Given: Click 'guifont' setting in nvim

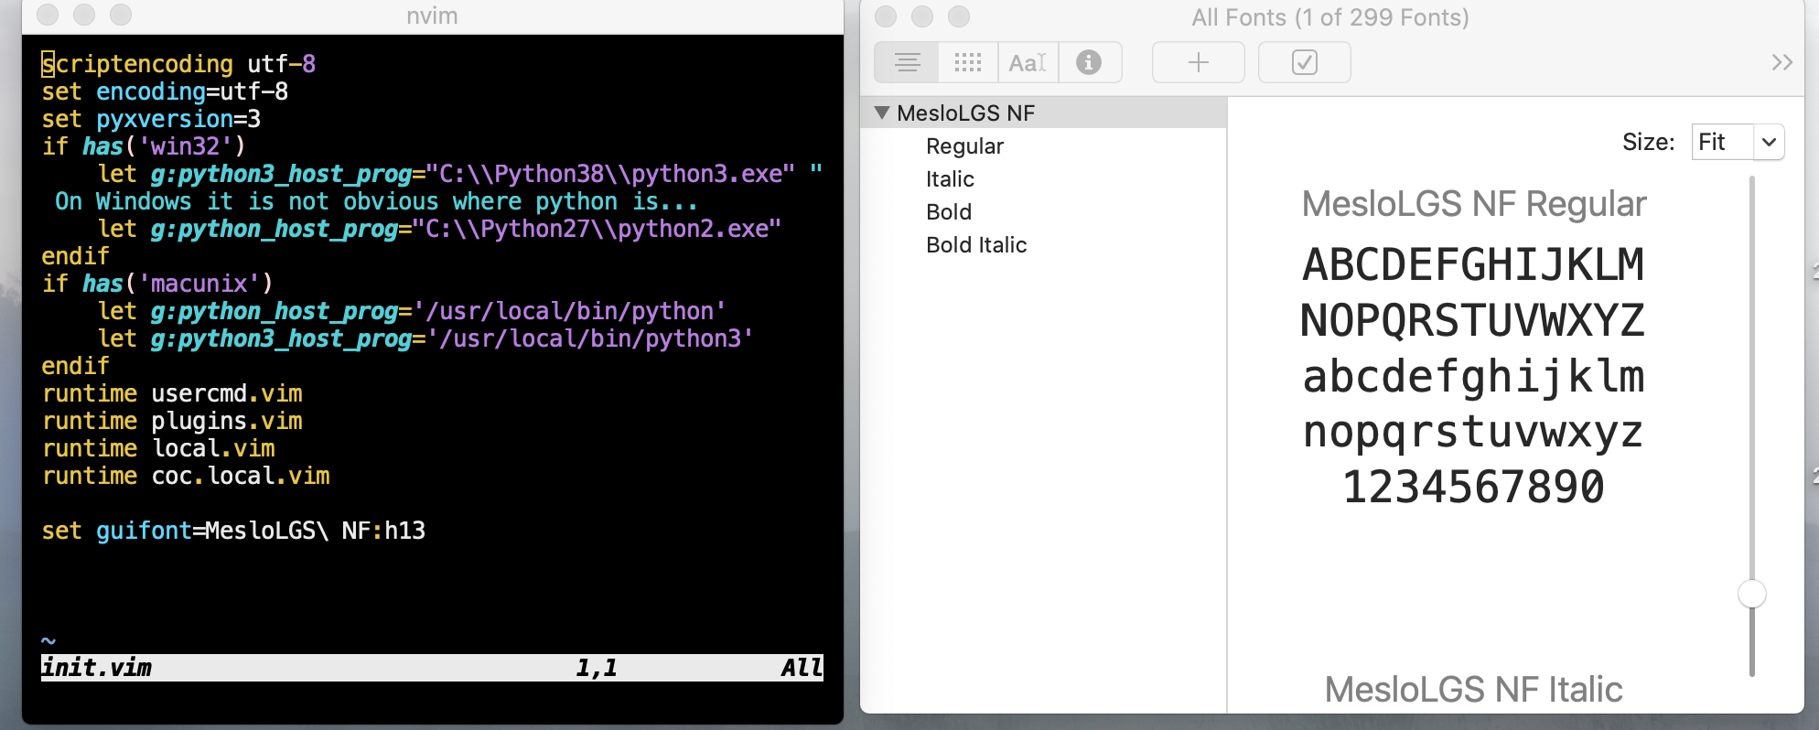Looking at the screenshot, I should 144,531.
